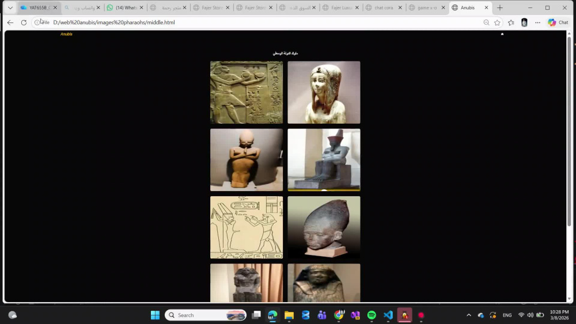The height and width of the screenshot is (324, 576).
Task: Open Wi-Fi network tray icon
Action: pyautogui.click(x=521, y=315)
